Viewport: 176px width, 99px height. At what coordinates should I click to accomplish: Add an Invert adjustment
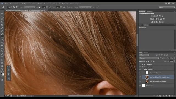click(152, 22)
